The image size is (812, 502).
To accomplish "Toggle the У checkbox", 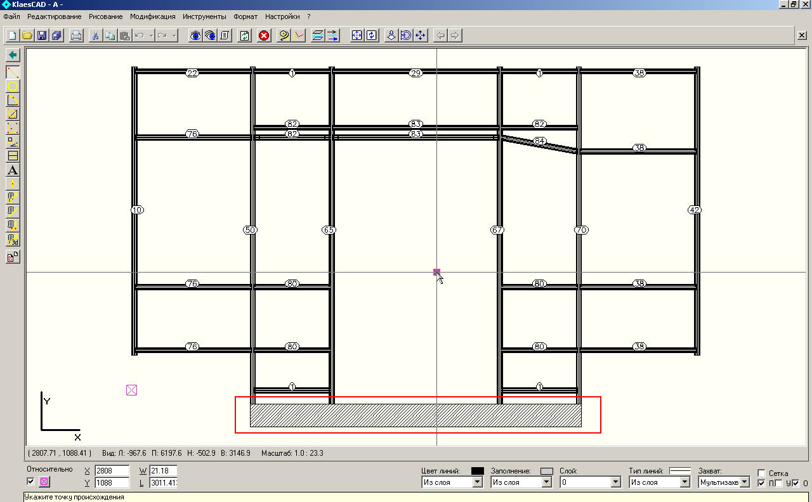I will pyautogui.click(x=778, y=484).
